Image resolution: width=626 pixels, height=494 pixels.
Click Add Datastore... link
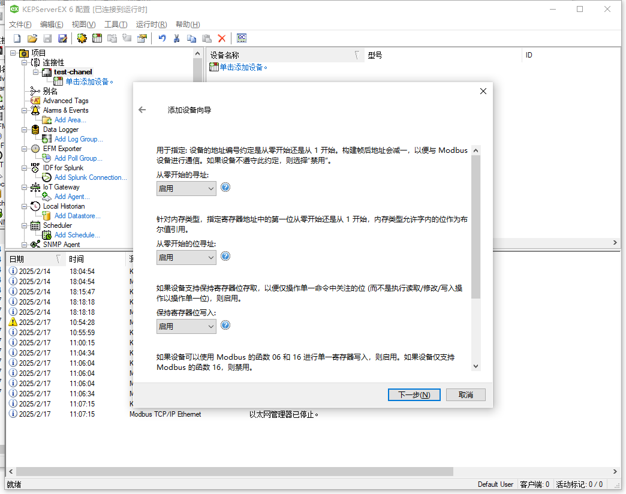[x=77, y=215]
